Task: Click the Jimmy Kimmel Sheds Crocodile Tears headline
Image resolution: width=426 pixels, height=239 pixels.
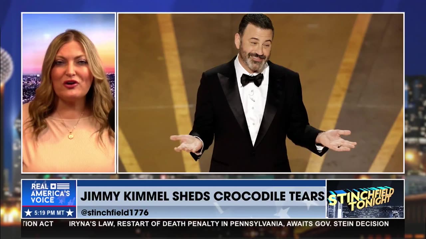Action: 202,196
